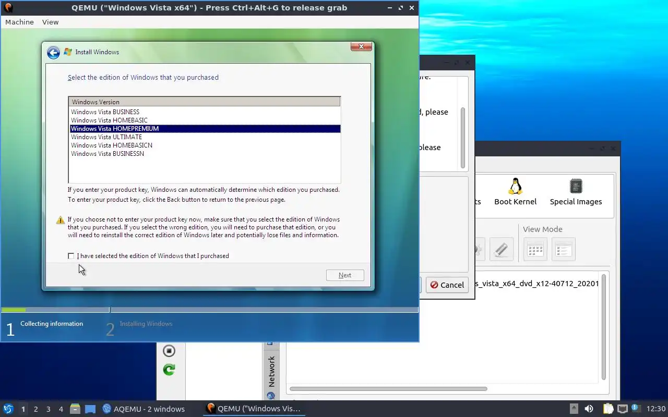Open the View menu in QEMU
This screenshot has width=668, height=417.
coord(50,22)
